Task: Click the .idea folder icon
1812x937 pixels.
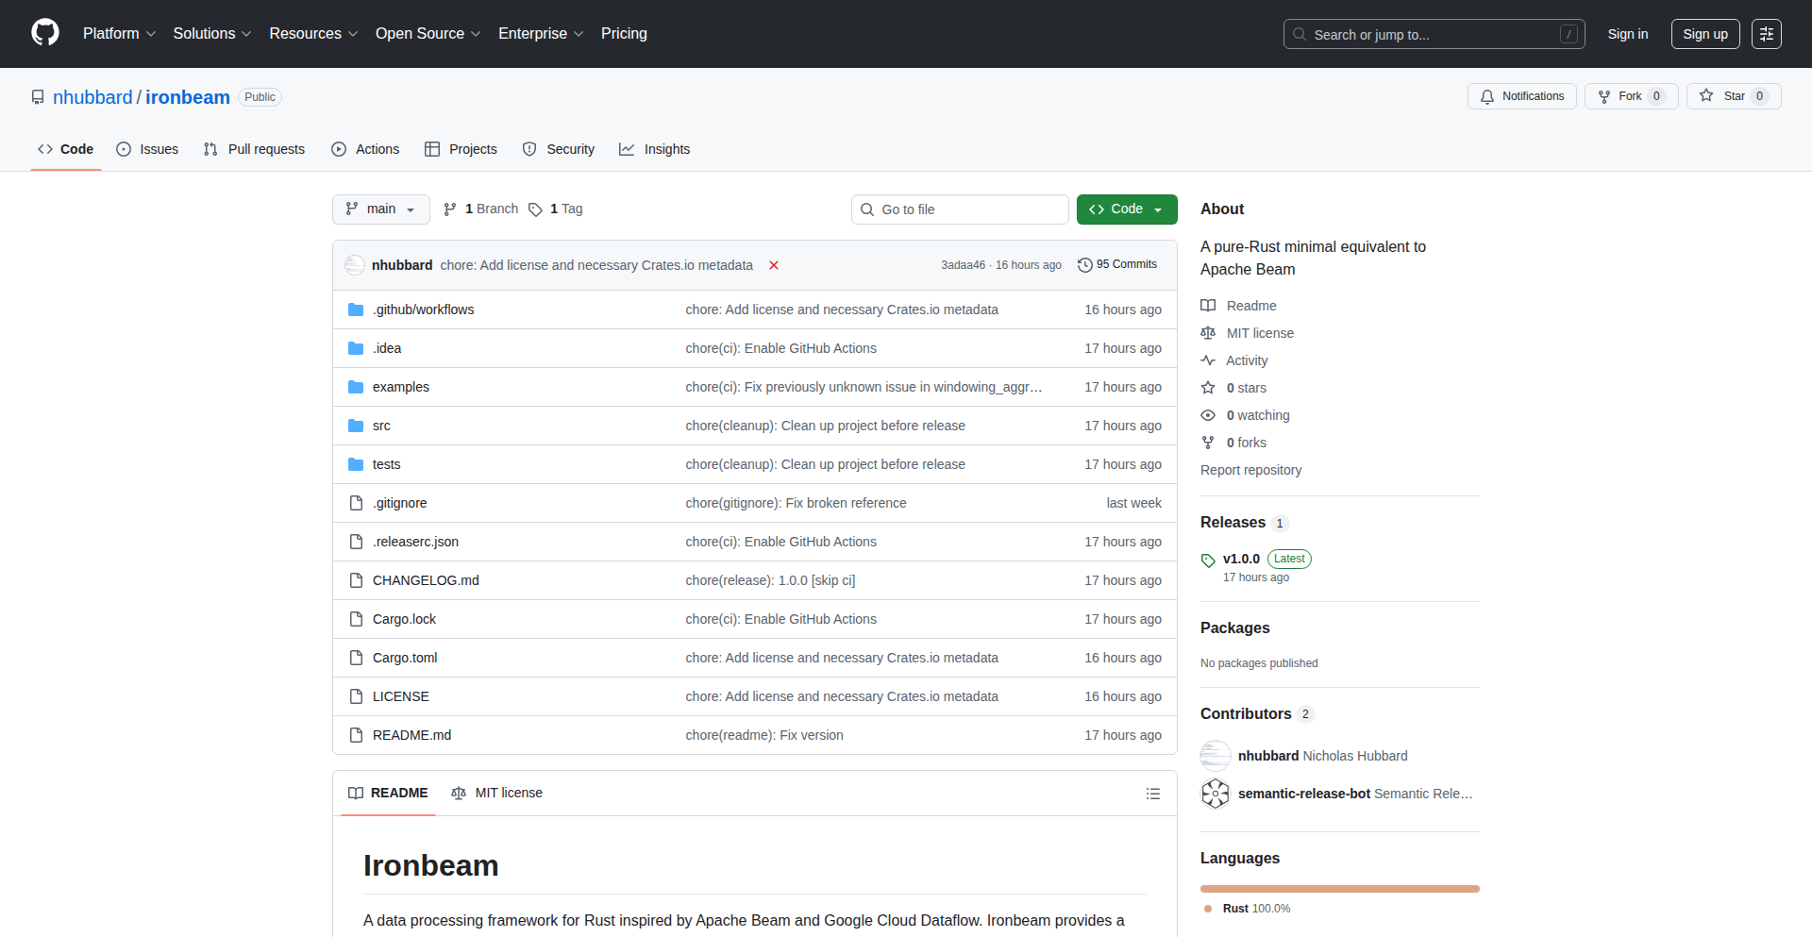Action: click(x=356, y=348)
